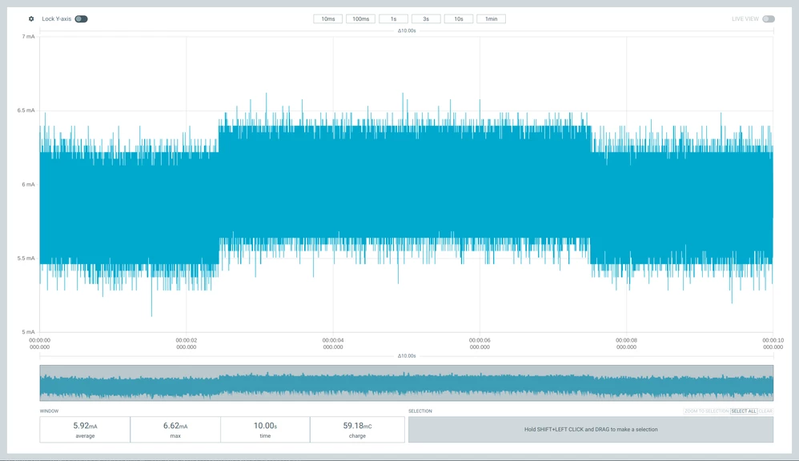
Task: Click the minimap overview waveform strip
Action: (x=407, y=383)
